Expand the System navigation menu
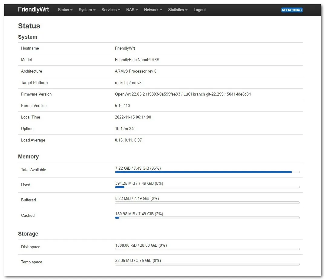Viewport: 325px width, 280px height. [x=87, y=10]
